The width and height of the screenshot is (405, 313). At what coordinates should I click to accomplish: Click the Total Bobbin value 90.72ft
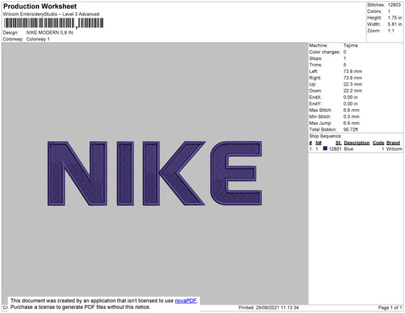350,130
